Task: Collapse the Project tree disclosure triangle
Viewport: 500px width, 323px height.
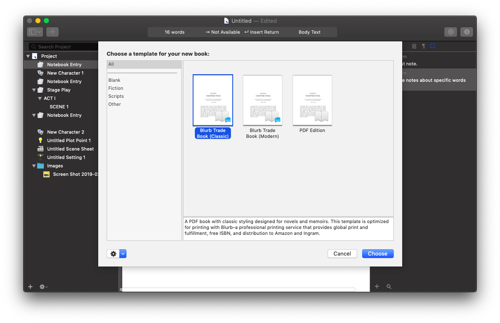Action: 28,56
